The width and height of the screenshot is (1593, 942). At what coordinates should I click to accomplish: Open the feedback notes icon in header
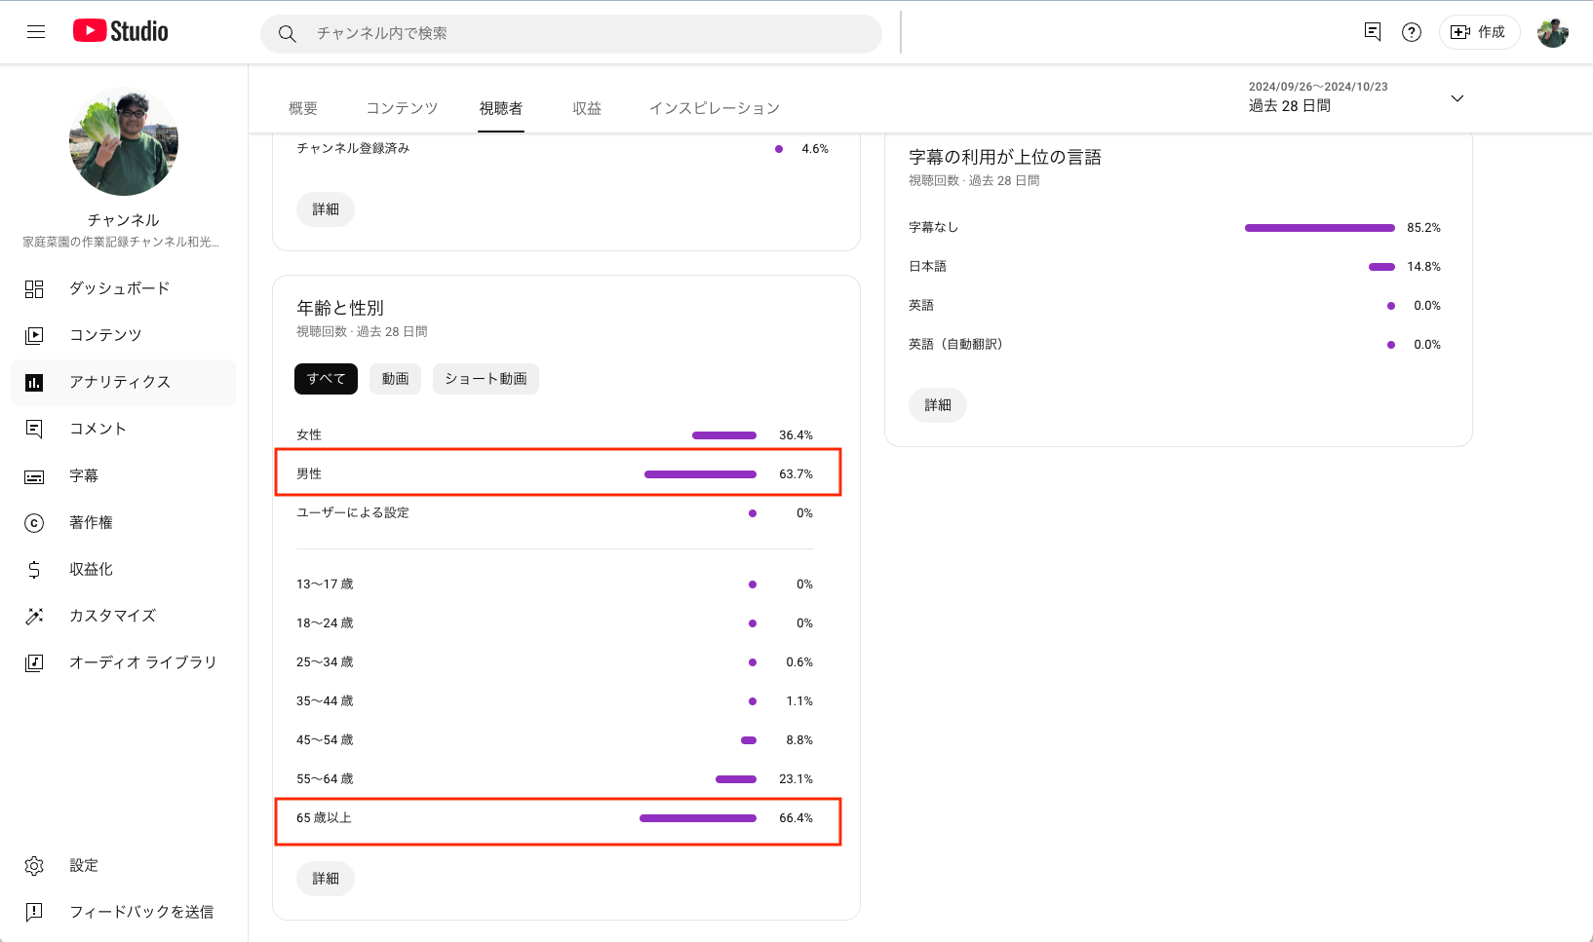point(1373,32)
